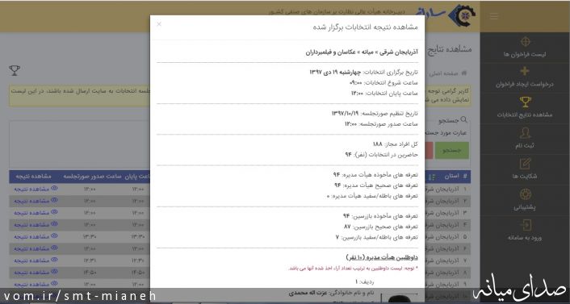The image size is (570, 304).
Task: Click the plus icon for درخواست ایجاد فراخوان
Action: (x=525, y=71)
